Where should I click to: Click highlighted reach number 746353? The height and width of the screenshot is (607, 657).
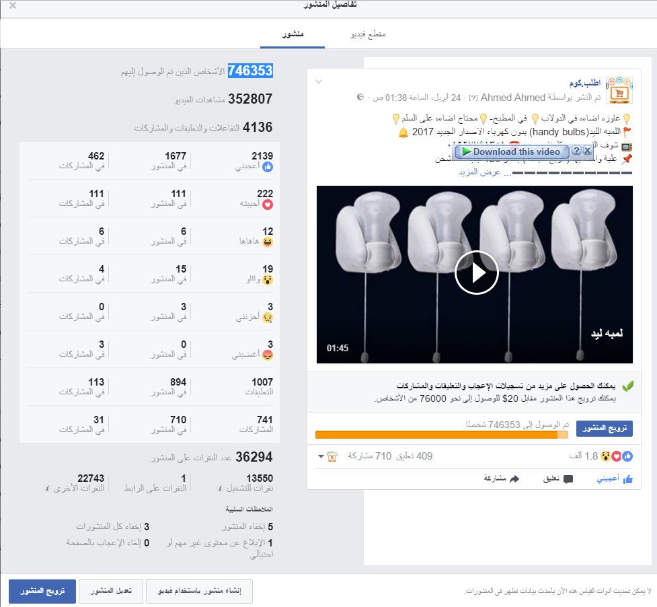[250, 71]
